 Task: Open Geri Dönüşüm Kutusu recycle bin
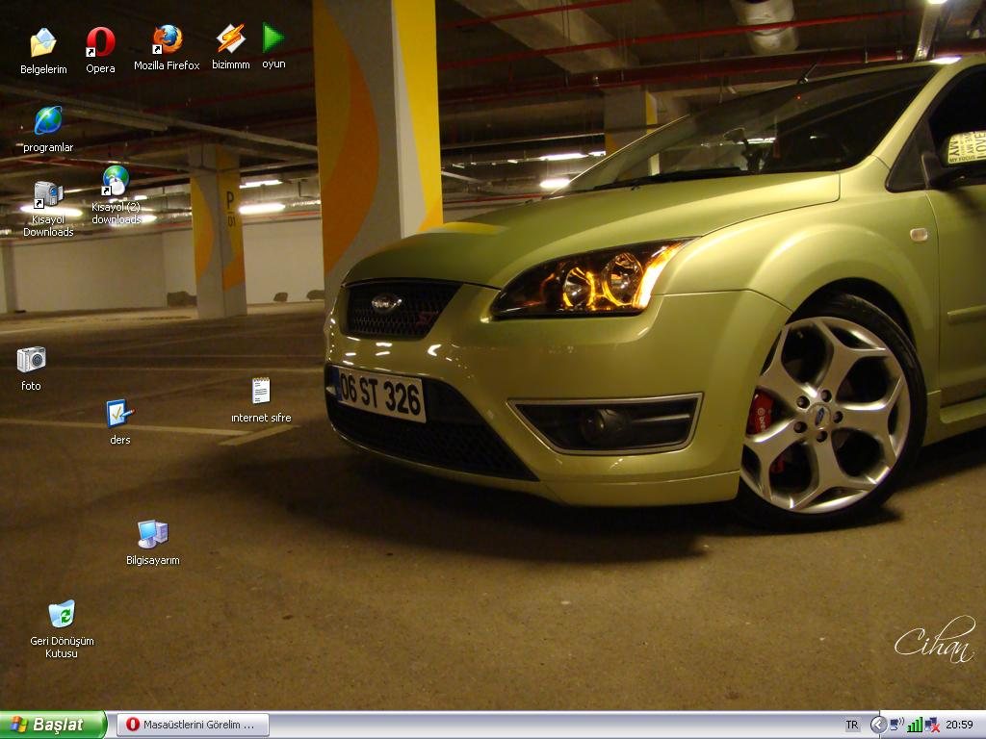pos(61,614)
